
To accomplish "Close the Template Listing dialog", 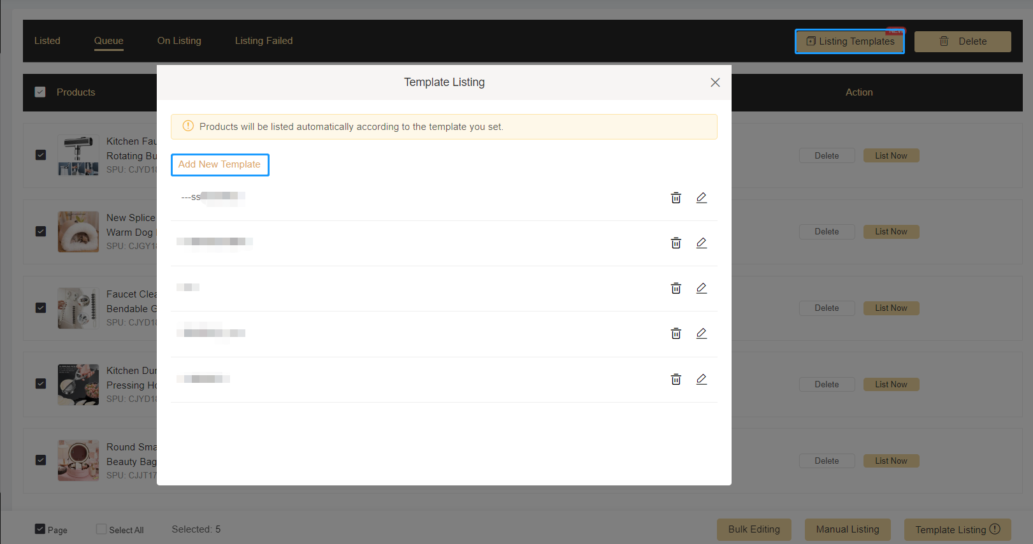I will coord(715,83).
